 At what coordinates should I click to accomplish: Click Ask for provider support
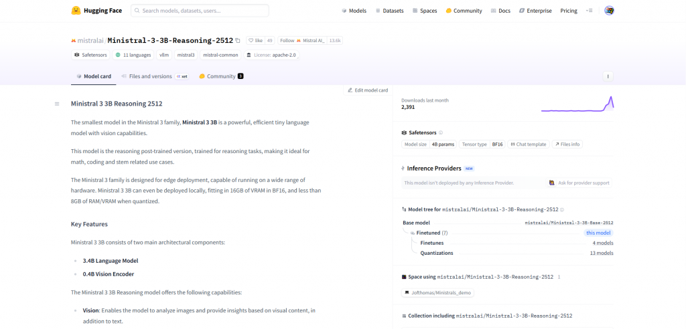point(579,183)
